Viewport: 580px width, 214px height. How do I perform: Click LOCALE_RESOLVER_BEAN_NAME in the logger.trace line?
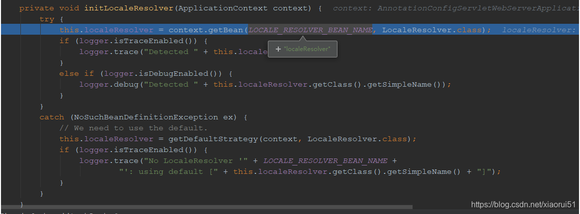tap(325, 161)
